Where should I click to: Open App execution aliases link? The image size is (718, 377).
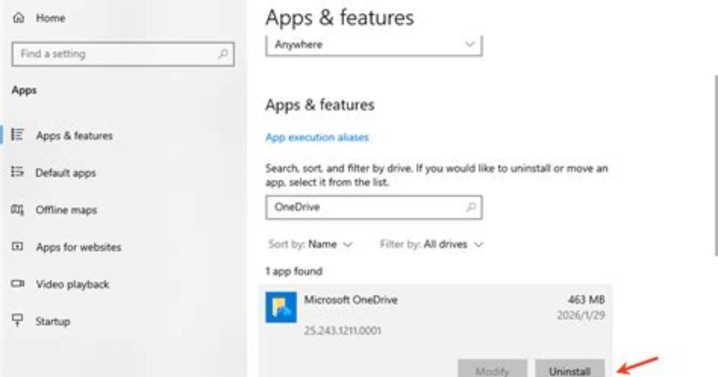coord(317,137)
